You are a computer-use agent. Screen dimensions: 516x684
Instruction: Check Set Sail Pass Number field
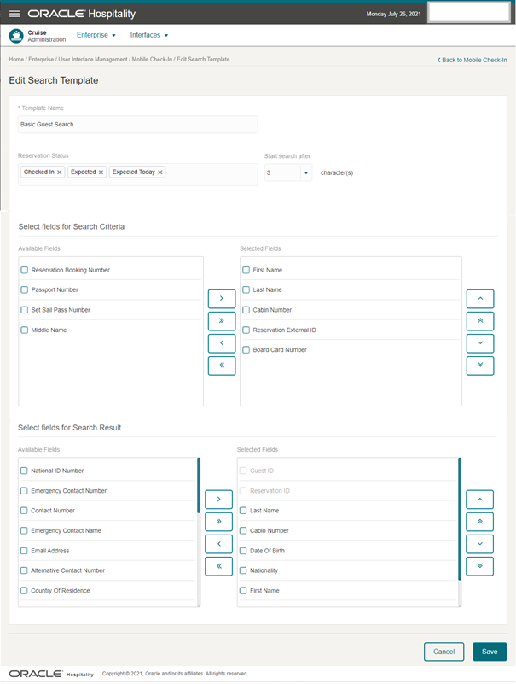click(x=25, y=310)
